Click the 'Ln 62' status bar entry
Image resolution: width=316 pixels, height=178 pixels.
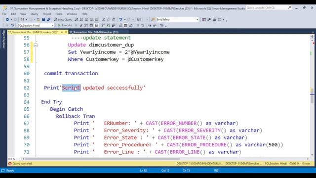click(143, 171)
